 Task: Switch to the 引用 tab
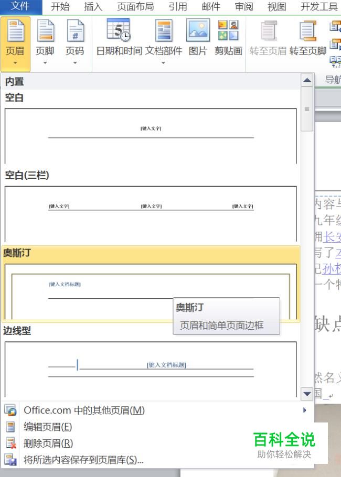pyautogui.click(x=178, y=7)
